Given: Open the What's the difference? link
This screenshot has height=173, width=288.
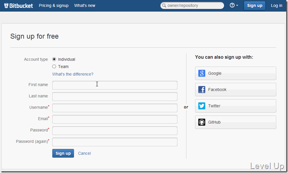Looking at the screenshot, I should pyautogui.click(x=73, y=74).
